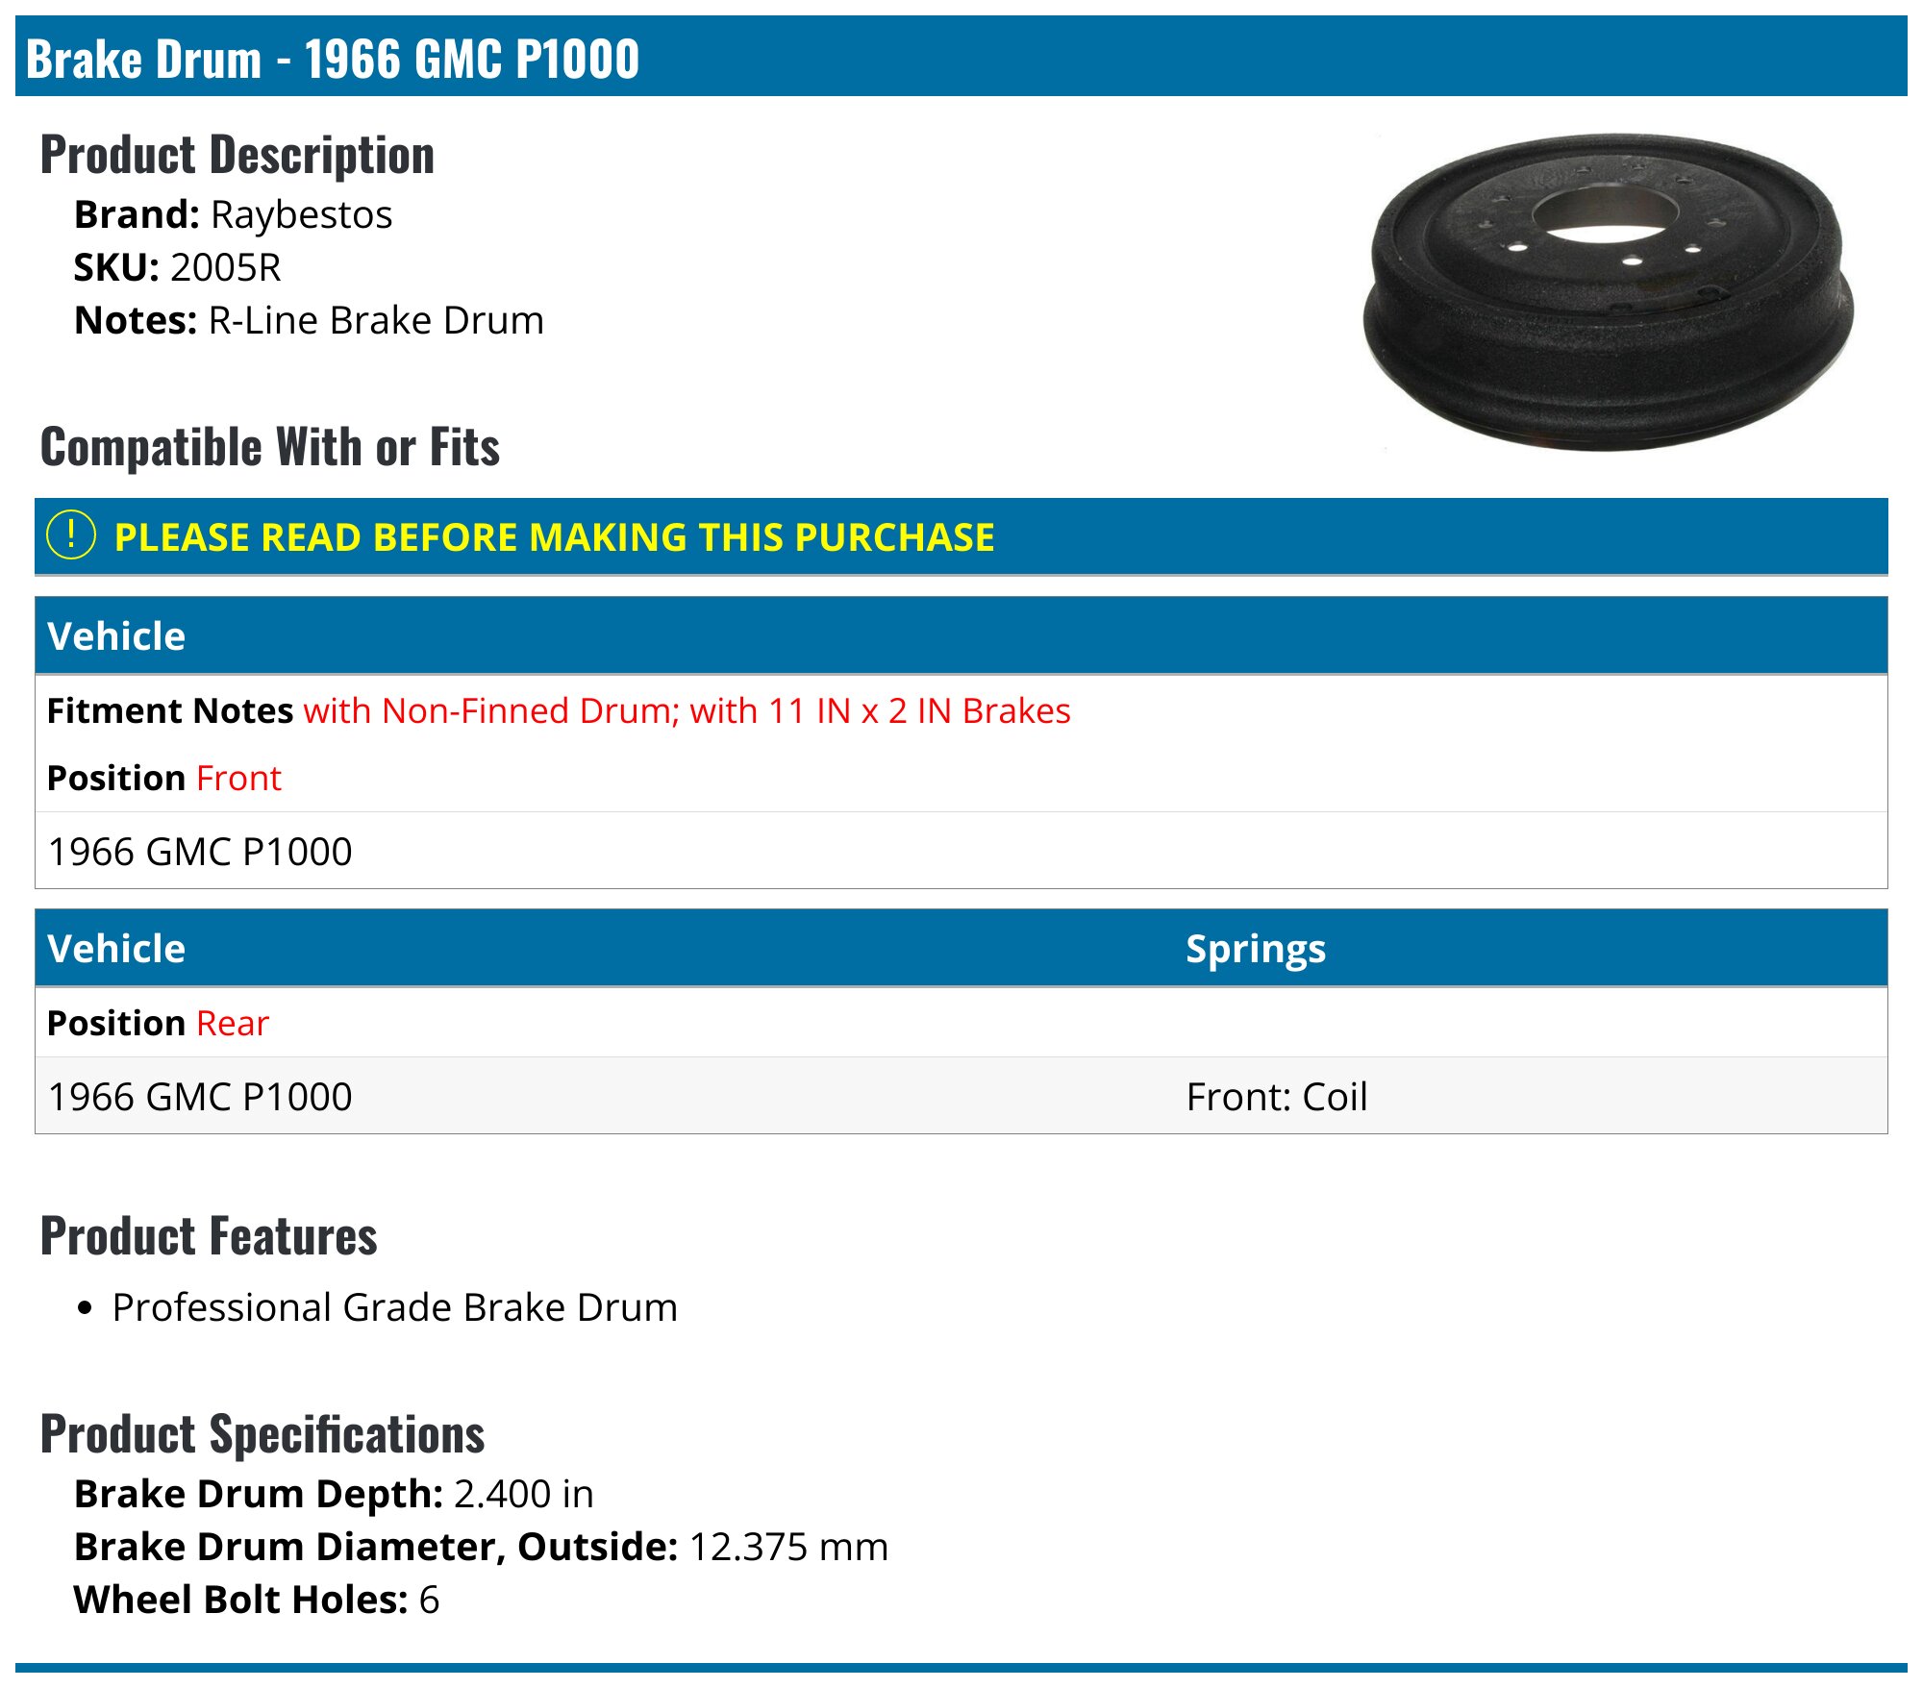Click the Raybestos brand name
This screenshot has width=1923, height=1688.
point(301,214)
